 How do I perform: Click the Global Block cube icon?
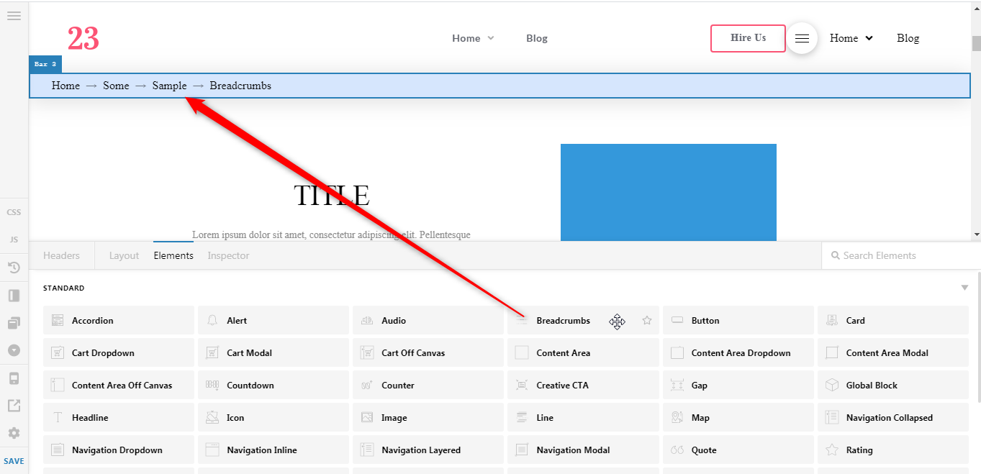point(831,386)
